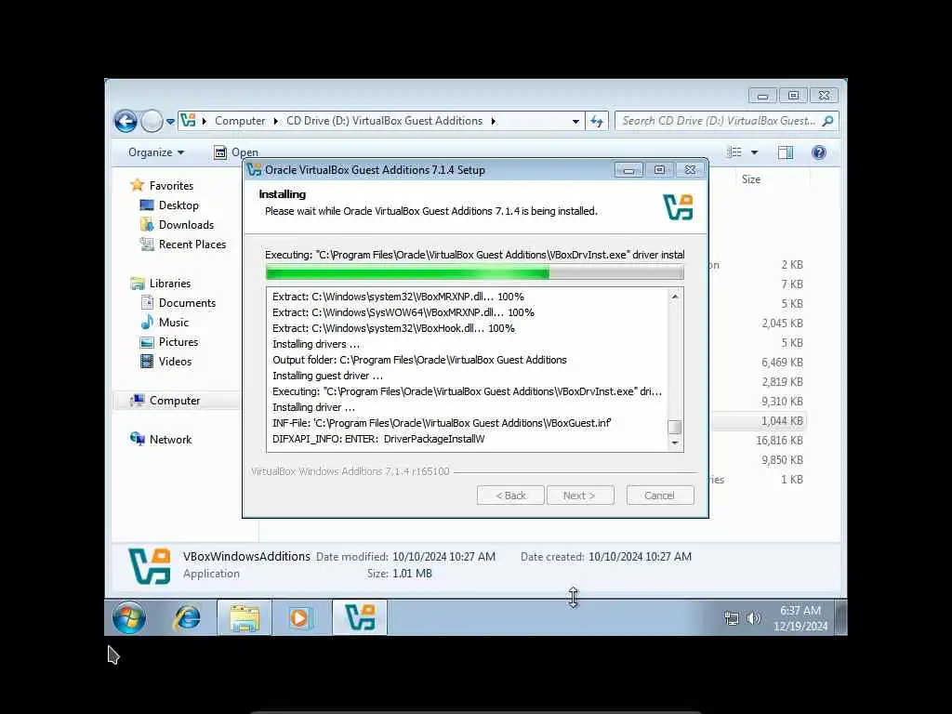
Task: Open the Organize menu
Action: [156, 152]
